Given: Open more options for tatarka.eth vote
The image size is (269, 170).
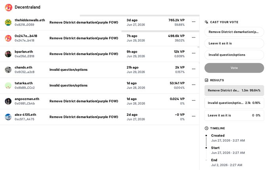Looking at the screenshot, I should pyautogui.click(x=193, y=85).
